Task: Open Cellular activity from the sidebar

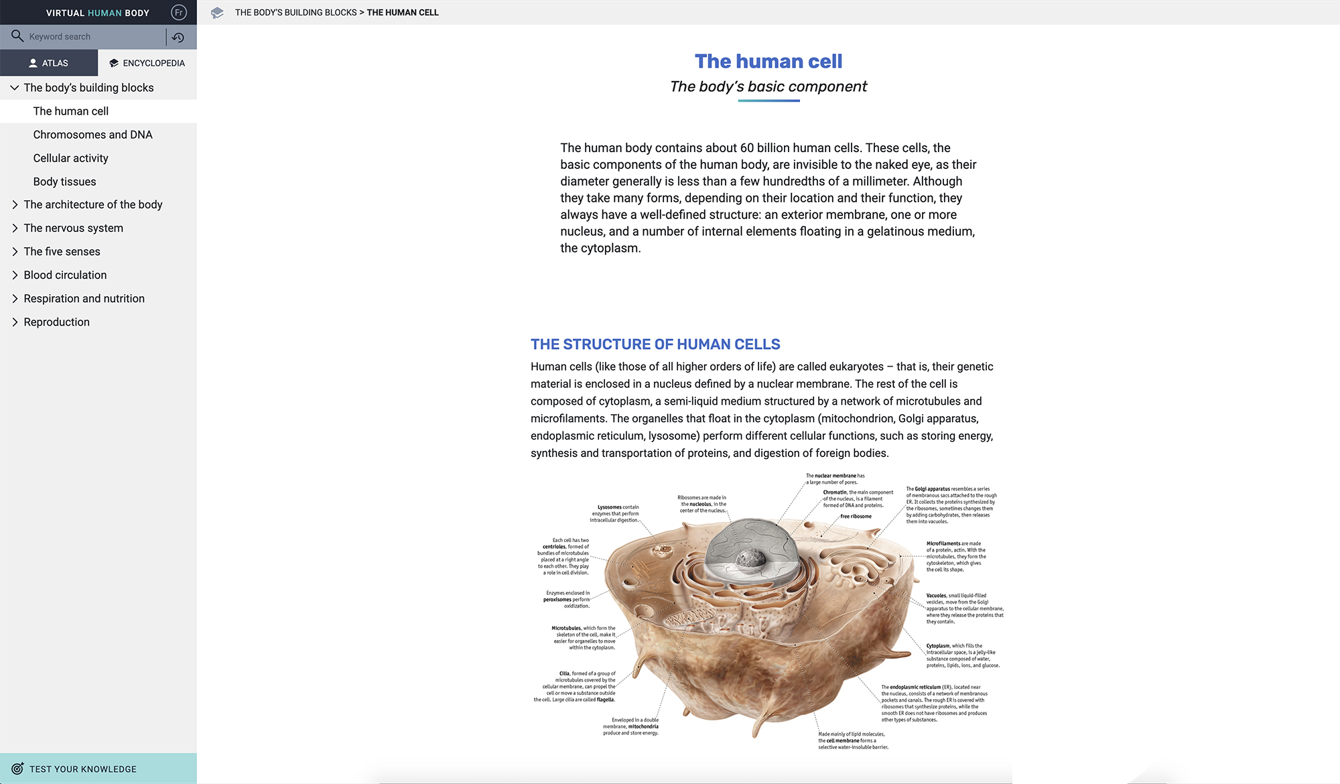Action: pyautogui.click(x=70, y=157)
